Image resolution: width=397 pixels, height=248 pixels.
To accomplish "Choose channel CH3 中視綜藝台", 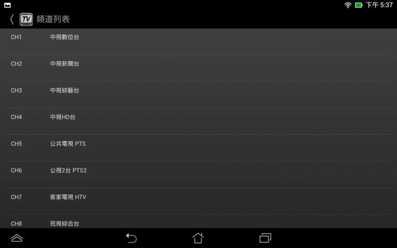I will point(198,95).
